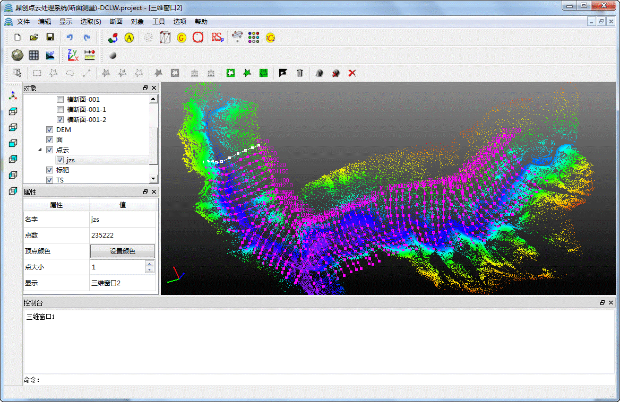Screen dimensions: 620x402
Task: Click the red RS toolbar icon
Action: click(x=218, y=37)
